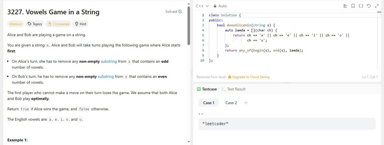Screen dimensions: 384x145
Task: Click the substring link in Bob's rule
Action: tap(106, 76)
